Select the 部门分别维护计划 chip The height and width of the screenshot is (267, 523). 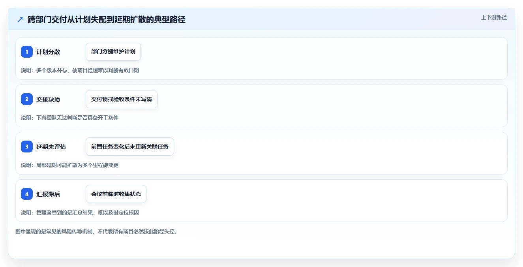pos(113,52)
